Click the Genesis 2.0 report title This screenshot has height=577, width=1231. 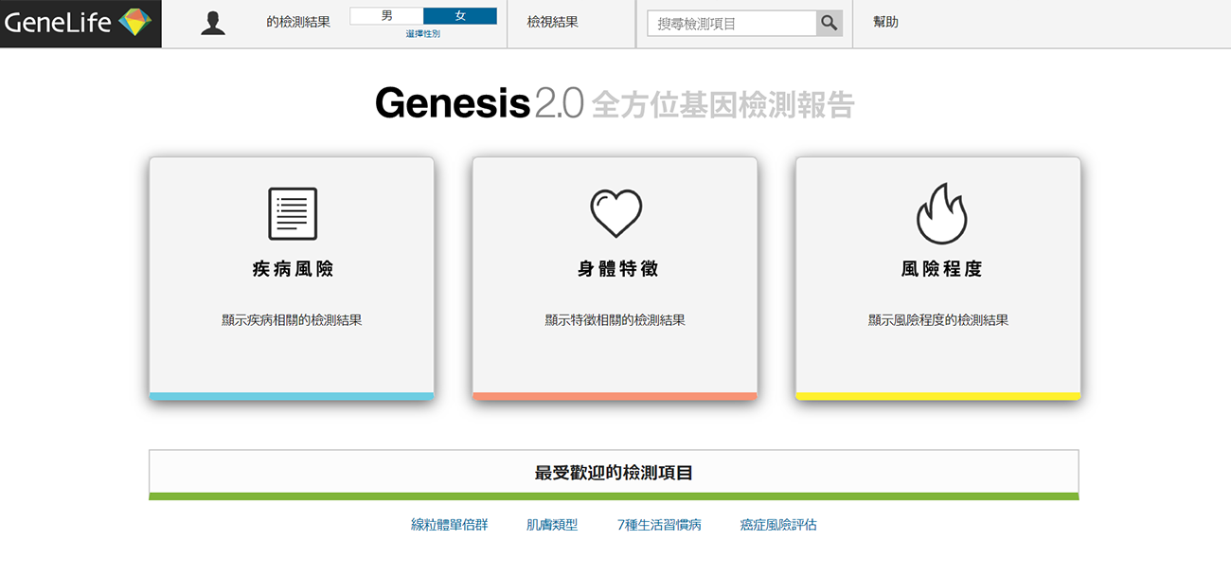(x=615, y=103)
